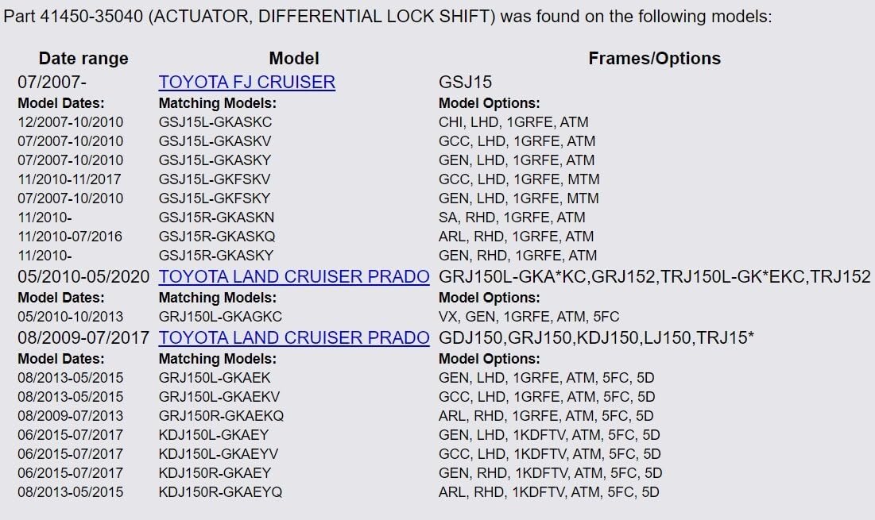Click the part number heading 41450-35040
This screenshot has width=875, height=520.
(x=91, y=17)
